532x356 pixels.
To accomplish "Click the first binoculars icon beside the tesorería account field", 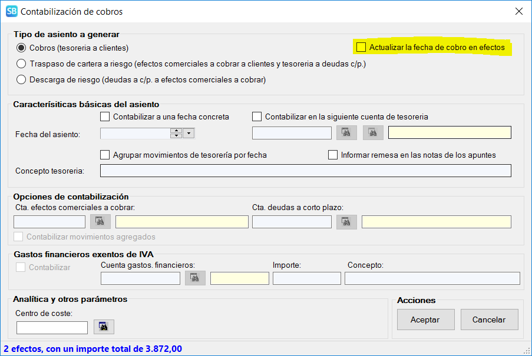I will (x=346, y=133).
